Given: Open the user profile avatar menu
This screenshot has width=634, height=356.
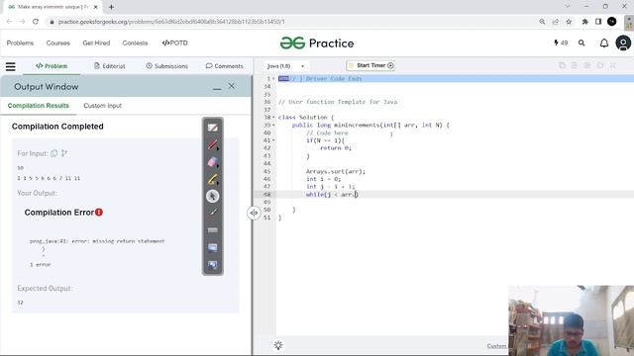Looking at the screenshot, I should click(x=623, y=43).
